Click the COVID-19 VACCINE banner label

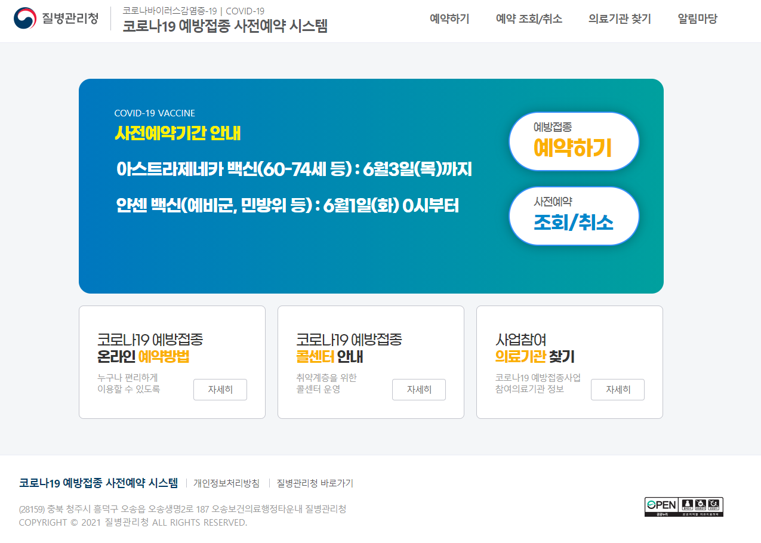pos(155,113)
